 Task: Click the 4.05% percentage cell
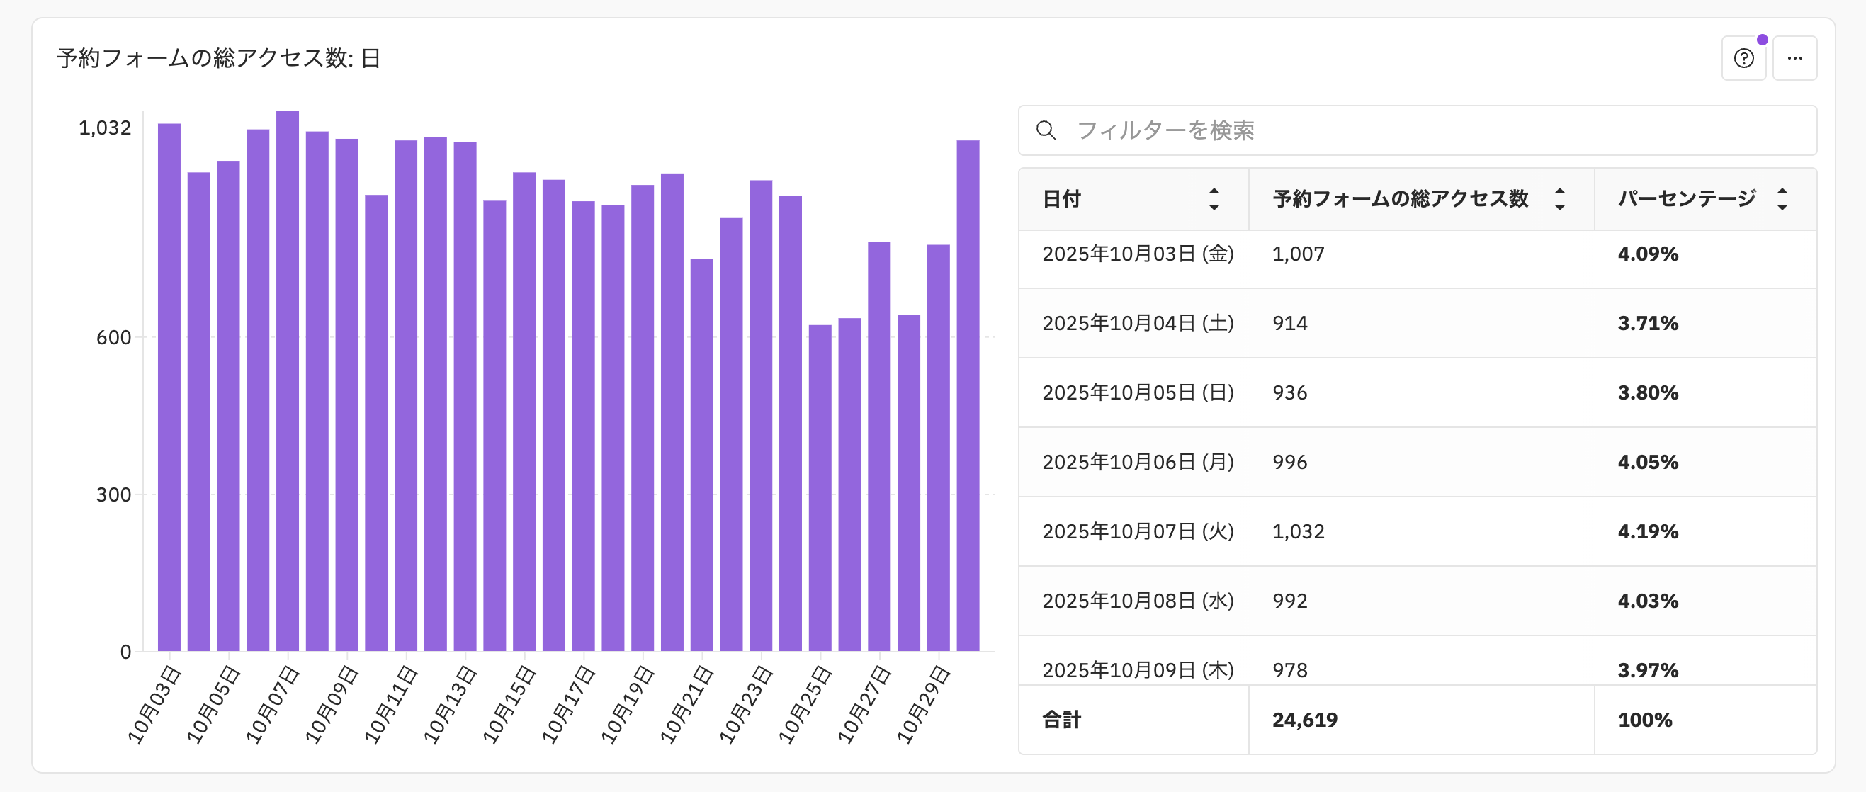tap(1648, 463)
